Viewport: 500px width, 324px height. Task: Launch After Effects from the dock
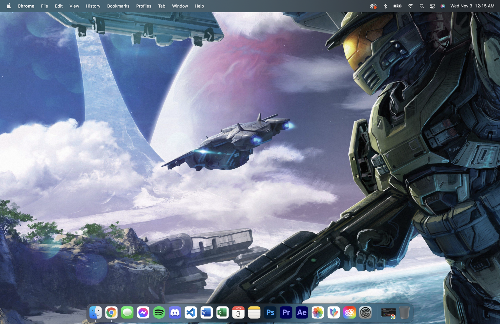[x=302, y=312]
